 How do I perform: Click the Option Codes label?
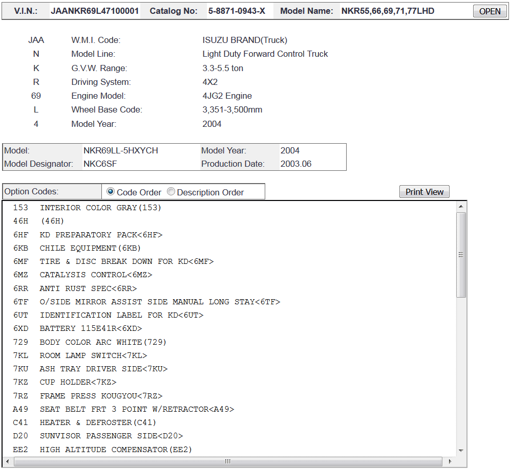point(31,191)
